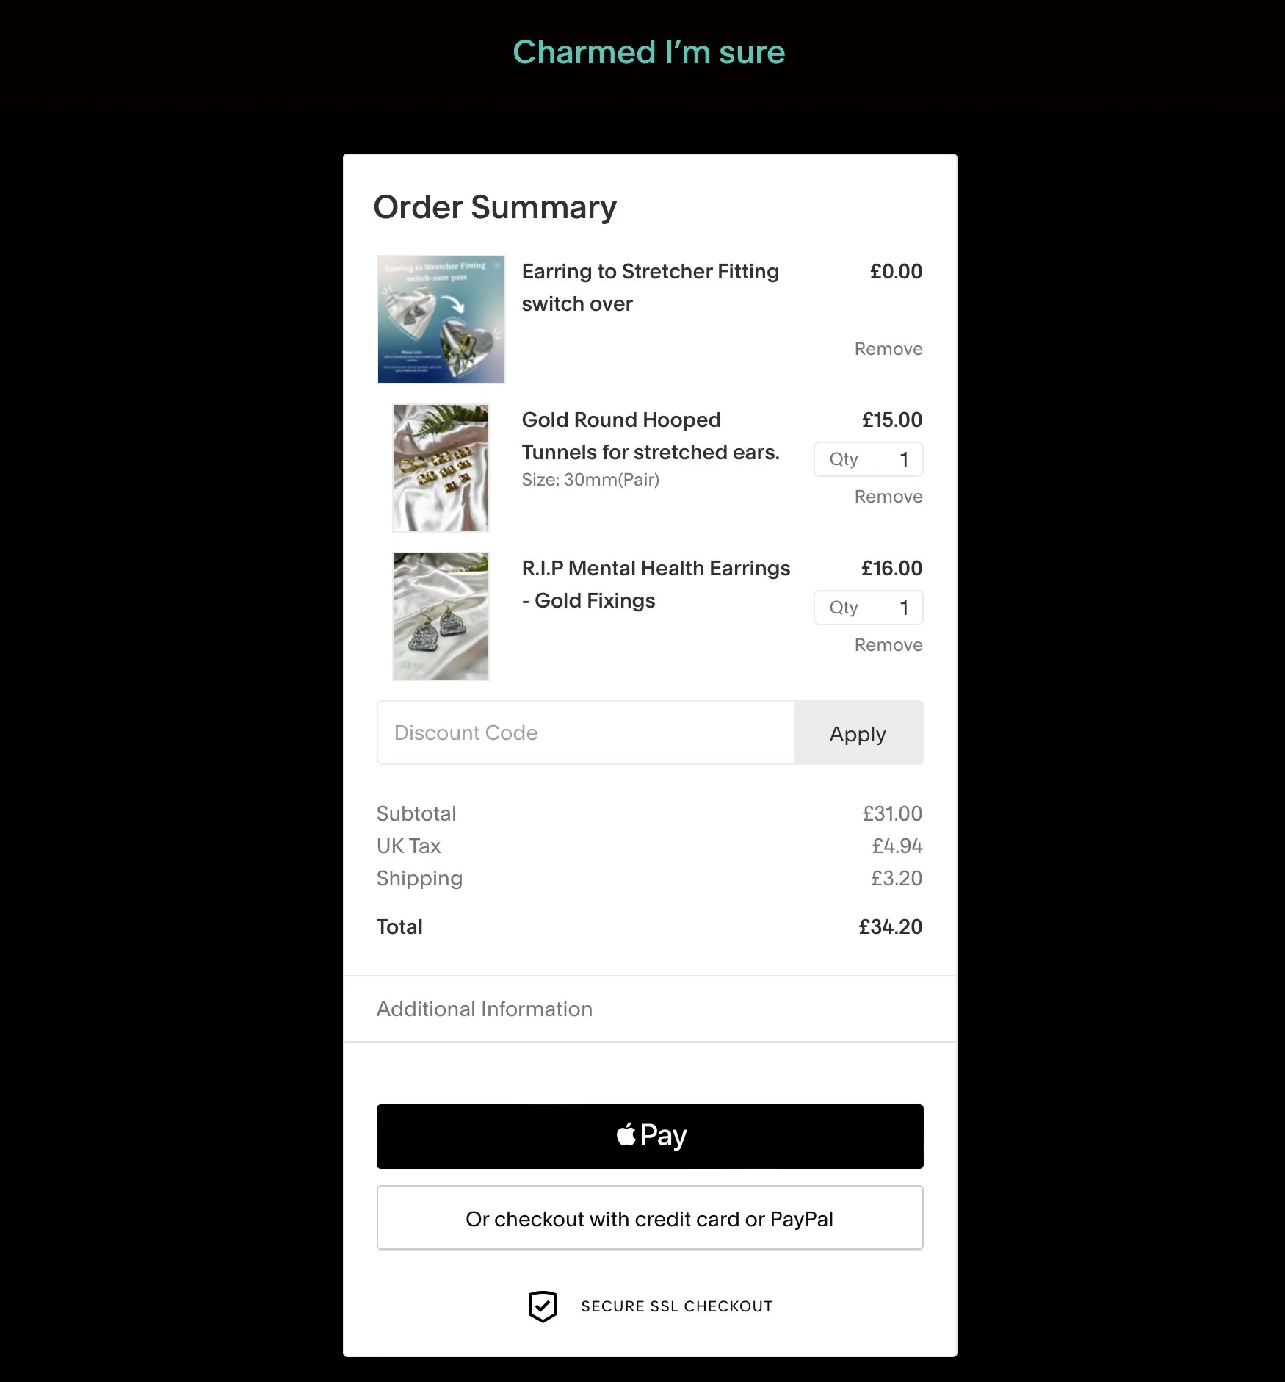Screen dimensions: 1285x1382
Task: Go to Charmed I'm sure store home
Action: 649,52
